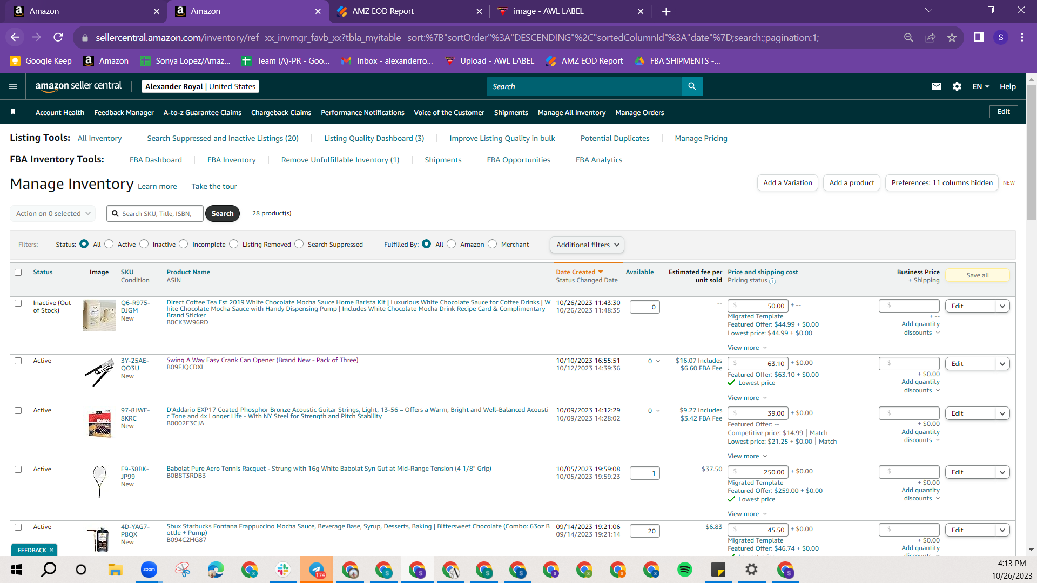Reload the page with the refresh icon
Image resolution: width=1037 pixels, height=583 pixels.
tap(58, 37)
